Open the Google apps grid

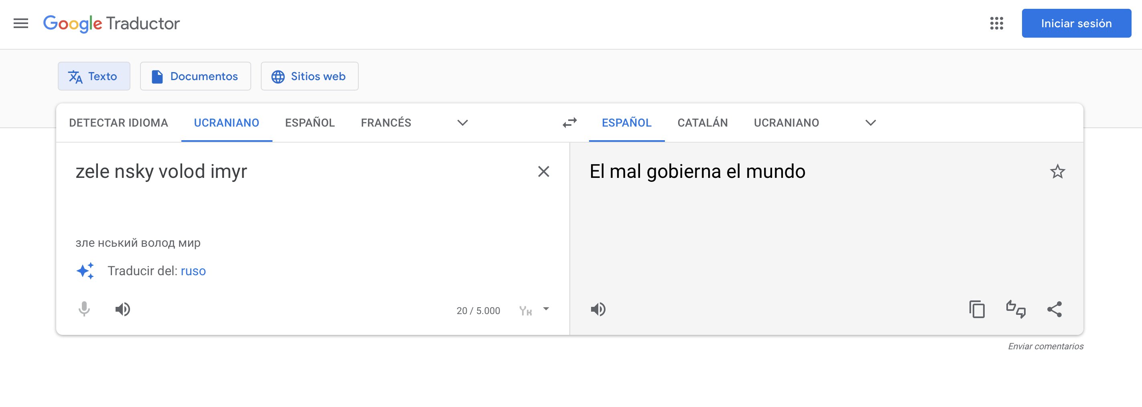pyautogui.click(x=996, y=24)
